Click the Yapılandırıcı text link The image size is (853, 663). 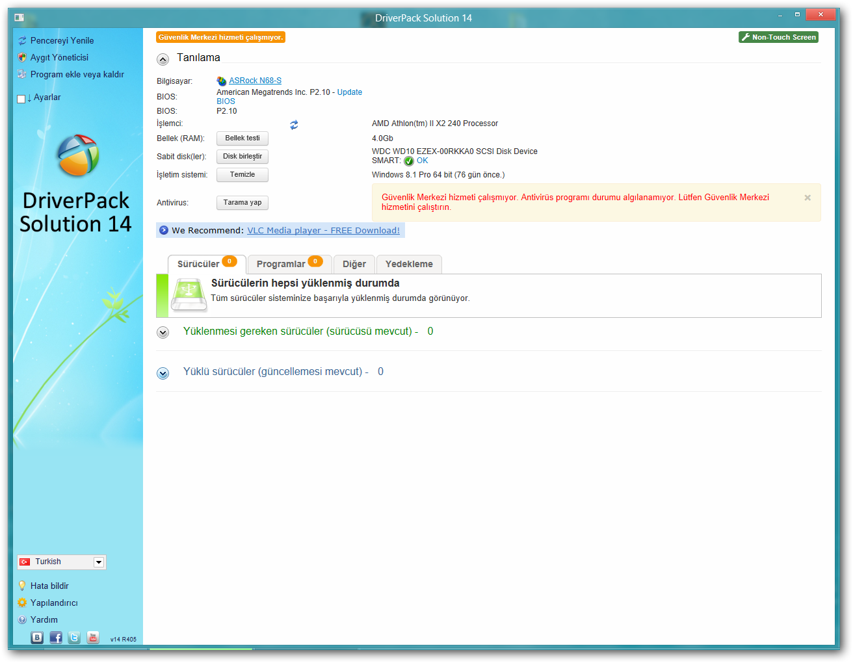[54, 603]
